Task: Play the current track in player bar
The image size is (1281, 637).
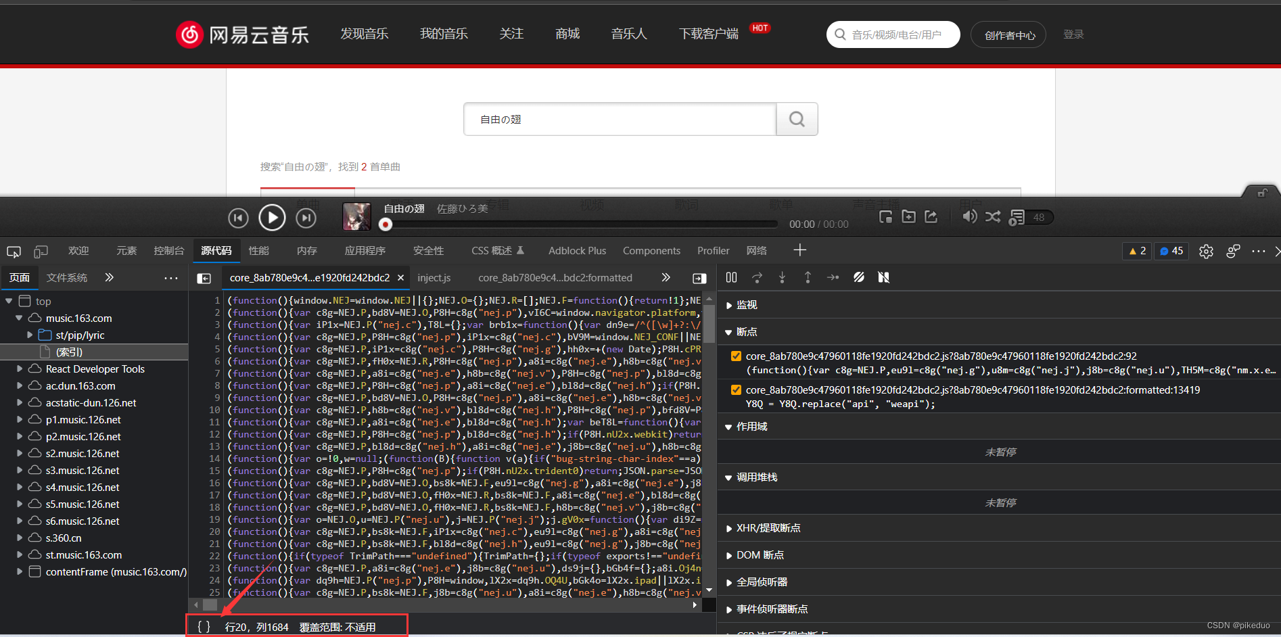Action: click(272, 218)
